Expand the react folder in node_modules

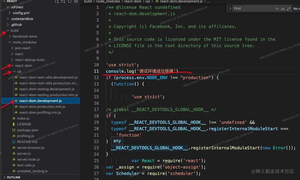[12, 54]
